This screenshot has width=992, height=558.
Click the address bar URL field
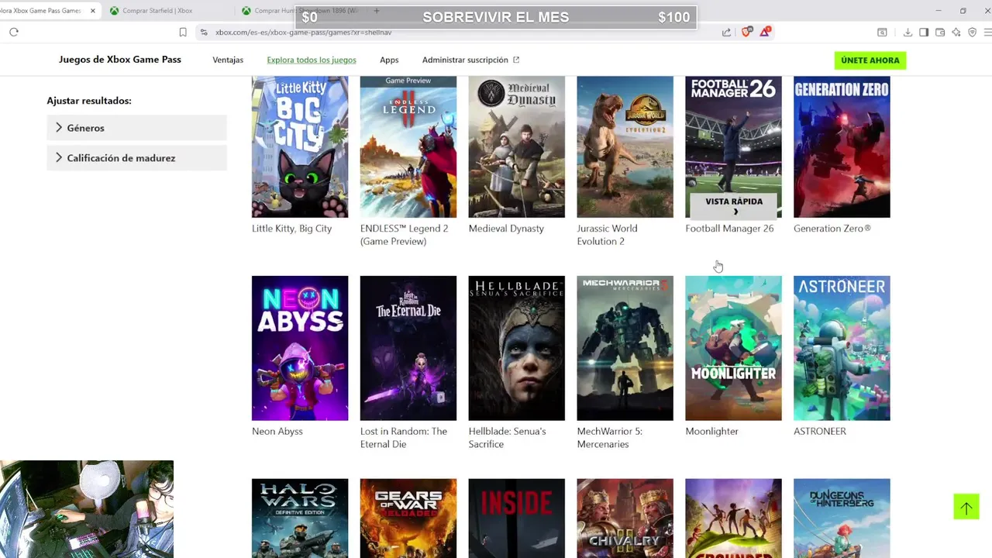pos(465,32)
